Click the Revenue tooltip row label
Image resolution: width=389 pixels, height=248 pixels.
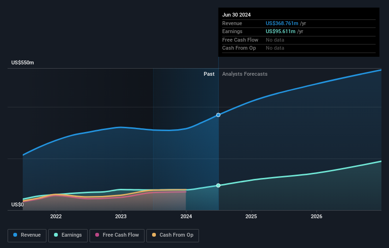pos(232,23)
